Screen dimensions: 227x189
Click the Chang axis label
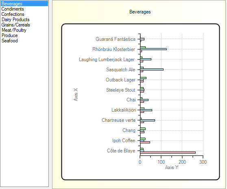[129, 130]
